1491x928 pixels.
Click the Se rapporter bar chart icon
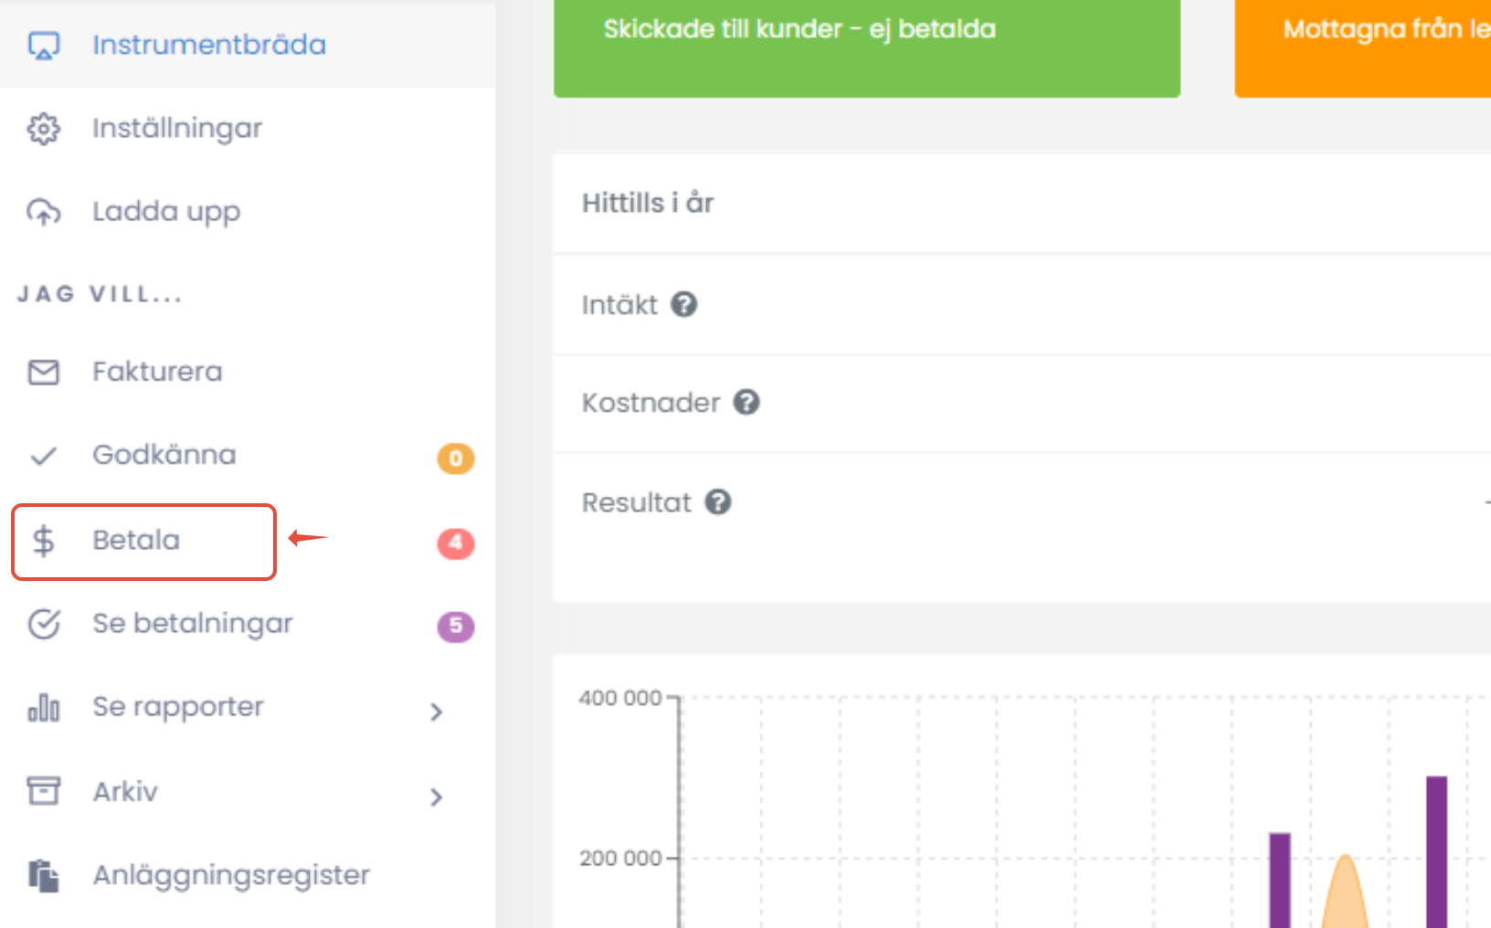point(44,708)
